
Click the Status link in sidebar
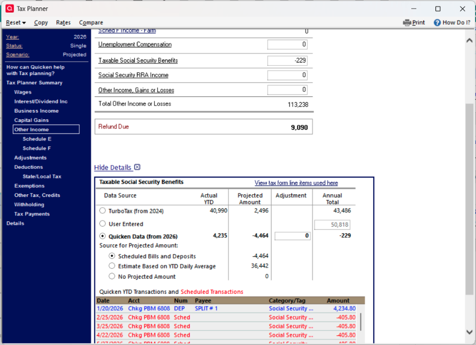pos(14,46)
